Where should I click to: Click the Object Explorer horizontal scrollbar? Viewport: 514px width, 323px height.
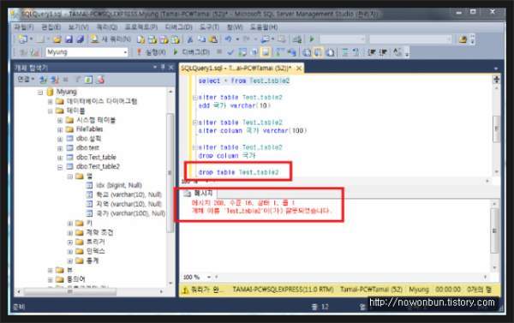pos(70,291)
